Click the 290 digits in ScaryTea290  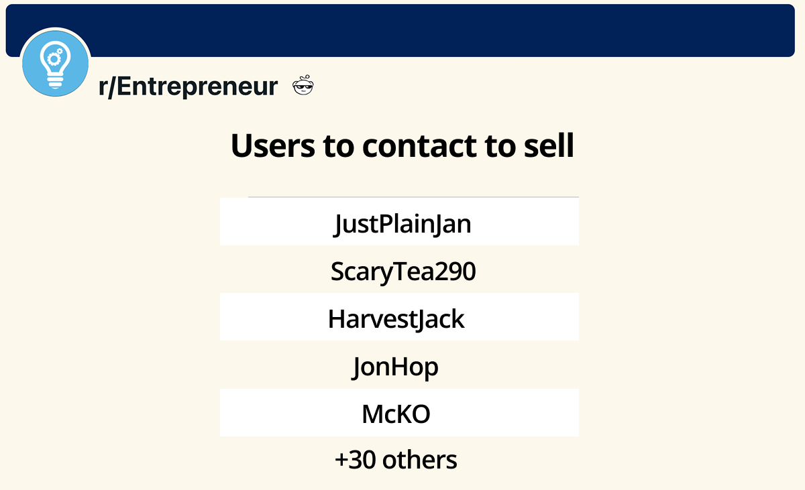pyautogui.click(x=455, y=271)
